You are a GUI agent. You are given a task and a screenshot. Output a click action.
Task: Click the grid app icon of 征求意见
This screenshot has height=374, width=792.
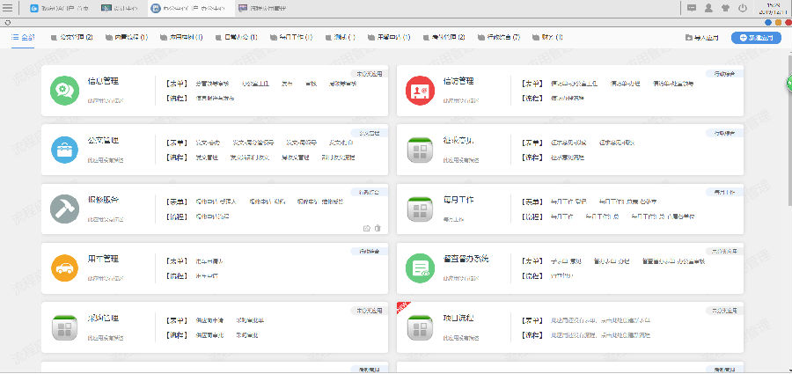[x=421, y=150]
